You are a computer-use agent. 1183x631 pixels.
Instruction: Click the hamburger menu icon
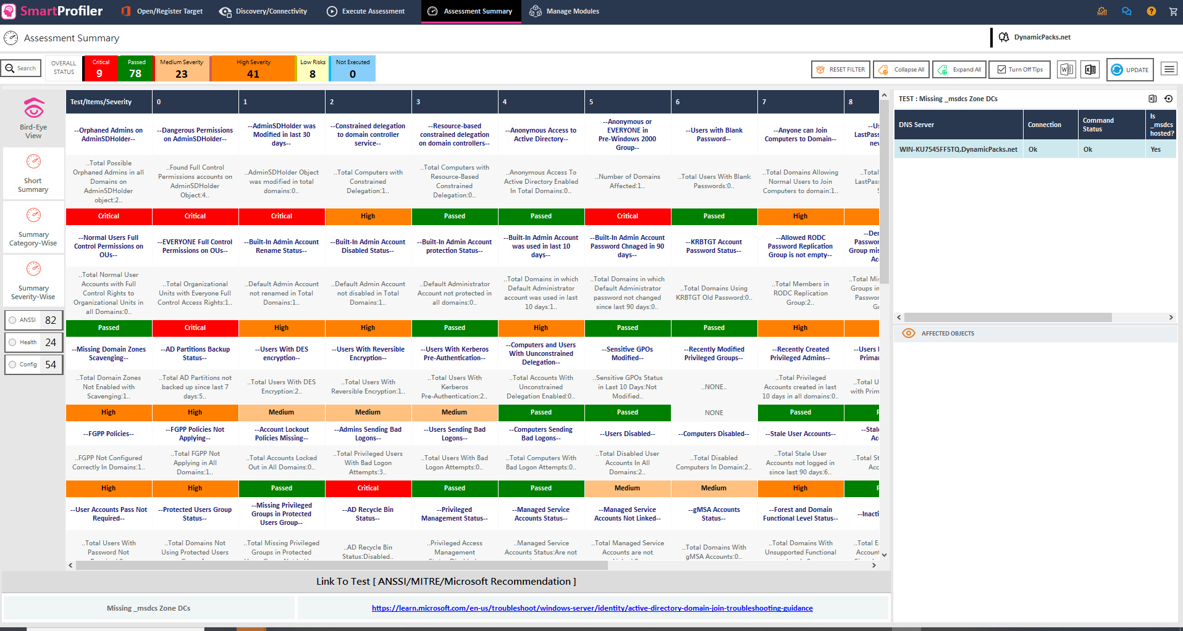(x=1169, y=69)
